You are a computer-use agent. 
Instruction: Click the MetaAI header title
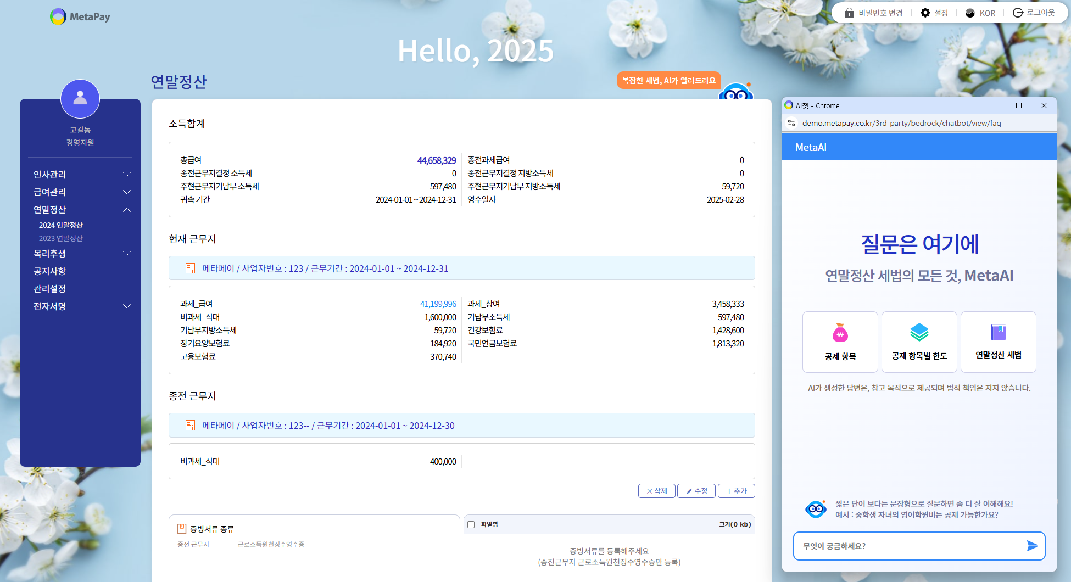point(811,147)
